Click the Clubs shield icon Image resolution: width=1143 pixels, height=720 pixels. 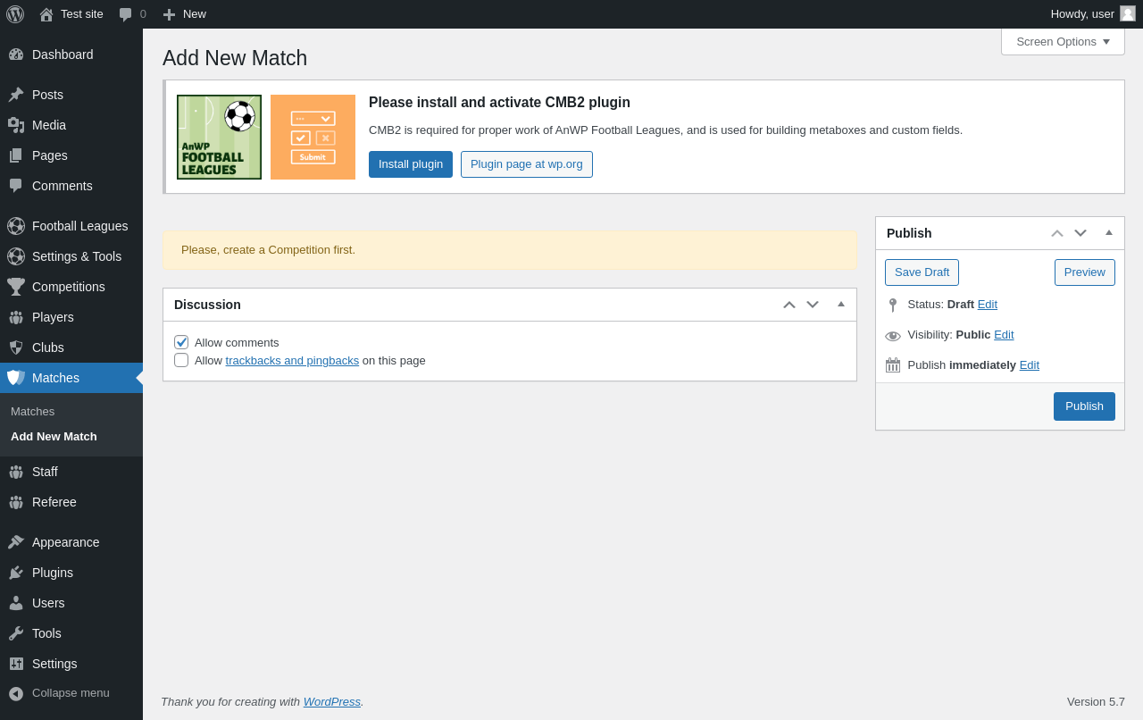point(16,347)
